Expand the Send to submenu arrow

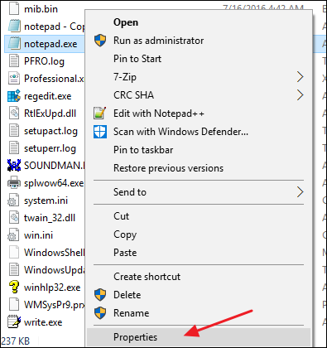coord(301,192)
